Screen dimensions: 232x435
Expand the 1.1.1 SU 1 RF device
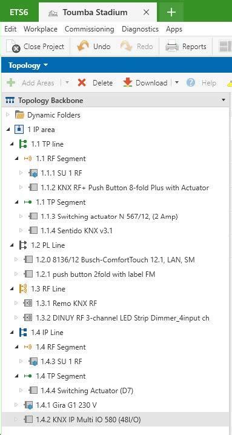[21, 173]
